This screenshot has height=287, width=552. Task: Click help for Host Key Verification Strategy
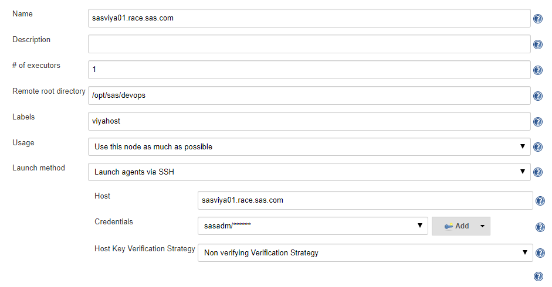click(x=540, y=254)
